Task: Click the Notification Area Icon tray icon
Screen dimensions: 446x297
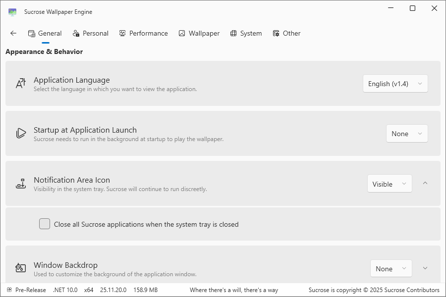Action: click(20, 184)
